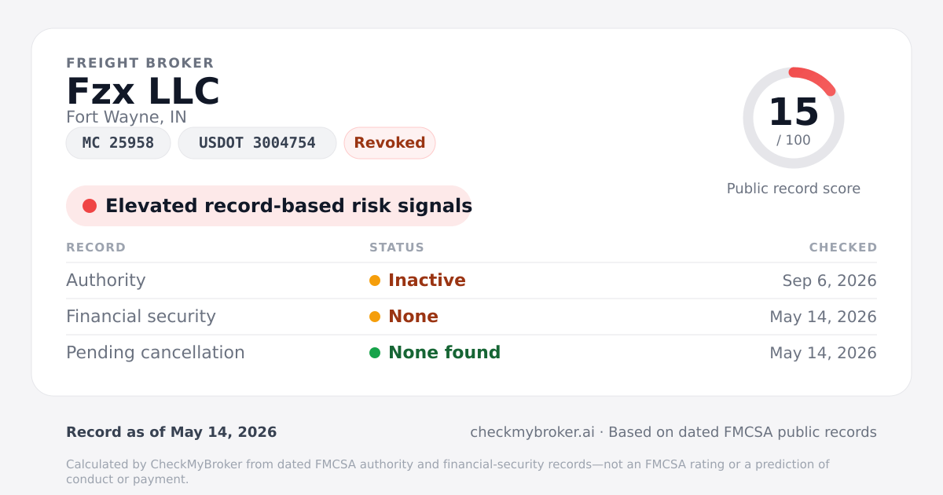
Task: Select the Financial security record row
Action: coord(472,317)
